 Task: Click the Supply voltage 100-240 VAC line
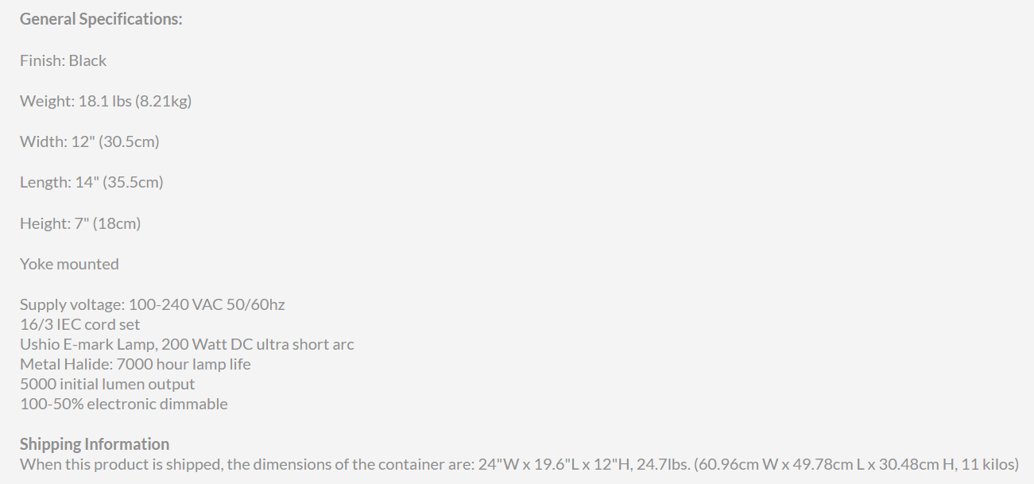[153, 304]
